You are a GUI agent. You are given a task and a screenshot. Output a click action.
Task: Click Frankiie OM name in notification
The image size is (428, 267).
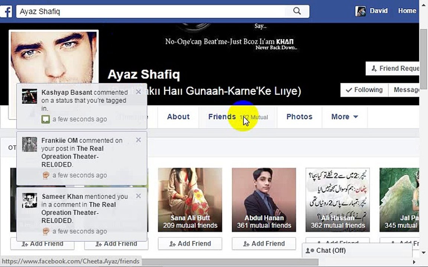pos(59,141)
